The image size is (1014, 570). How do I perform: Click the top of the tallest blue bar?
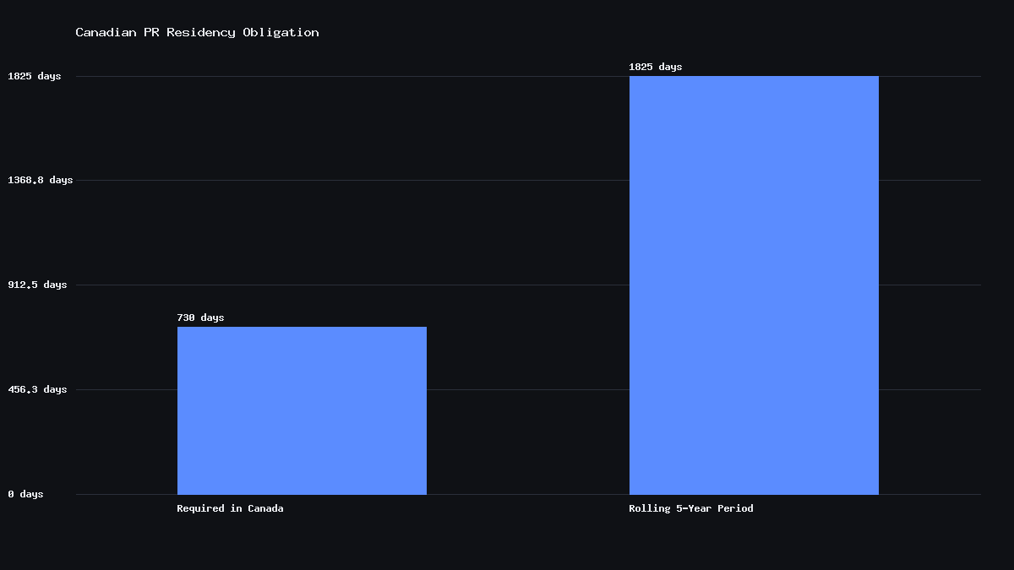point(754,77)
